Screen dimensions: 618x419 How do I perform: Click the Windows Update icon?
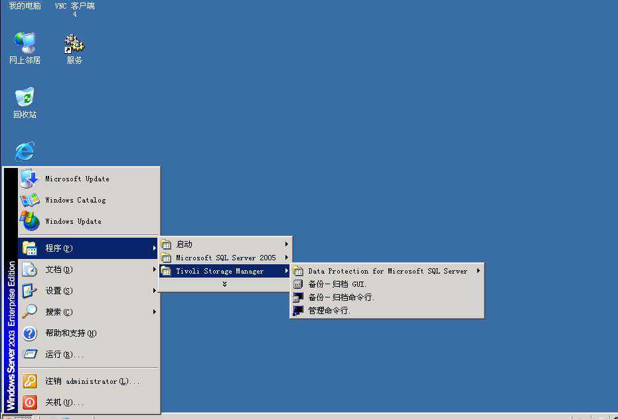29,221
